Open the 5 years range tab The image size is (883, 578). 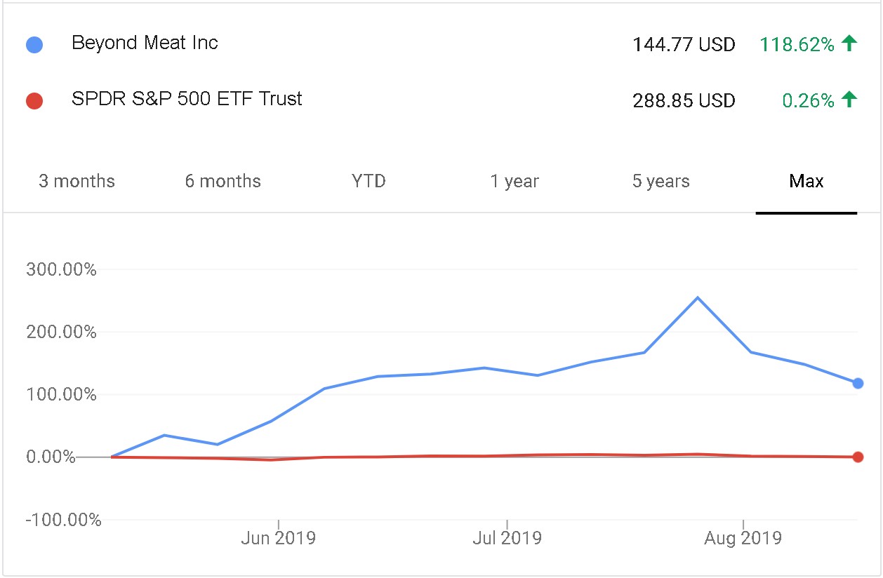pos(660,181)
